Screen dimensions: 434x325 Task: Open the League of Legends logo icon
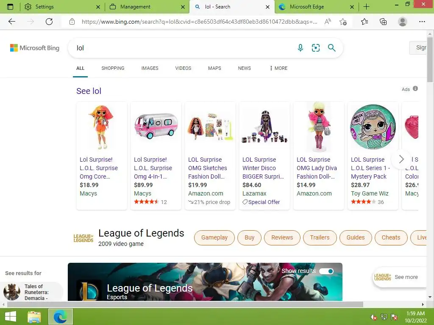point(83,238)
